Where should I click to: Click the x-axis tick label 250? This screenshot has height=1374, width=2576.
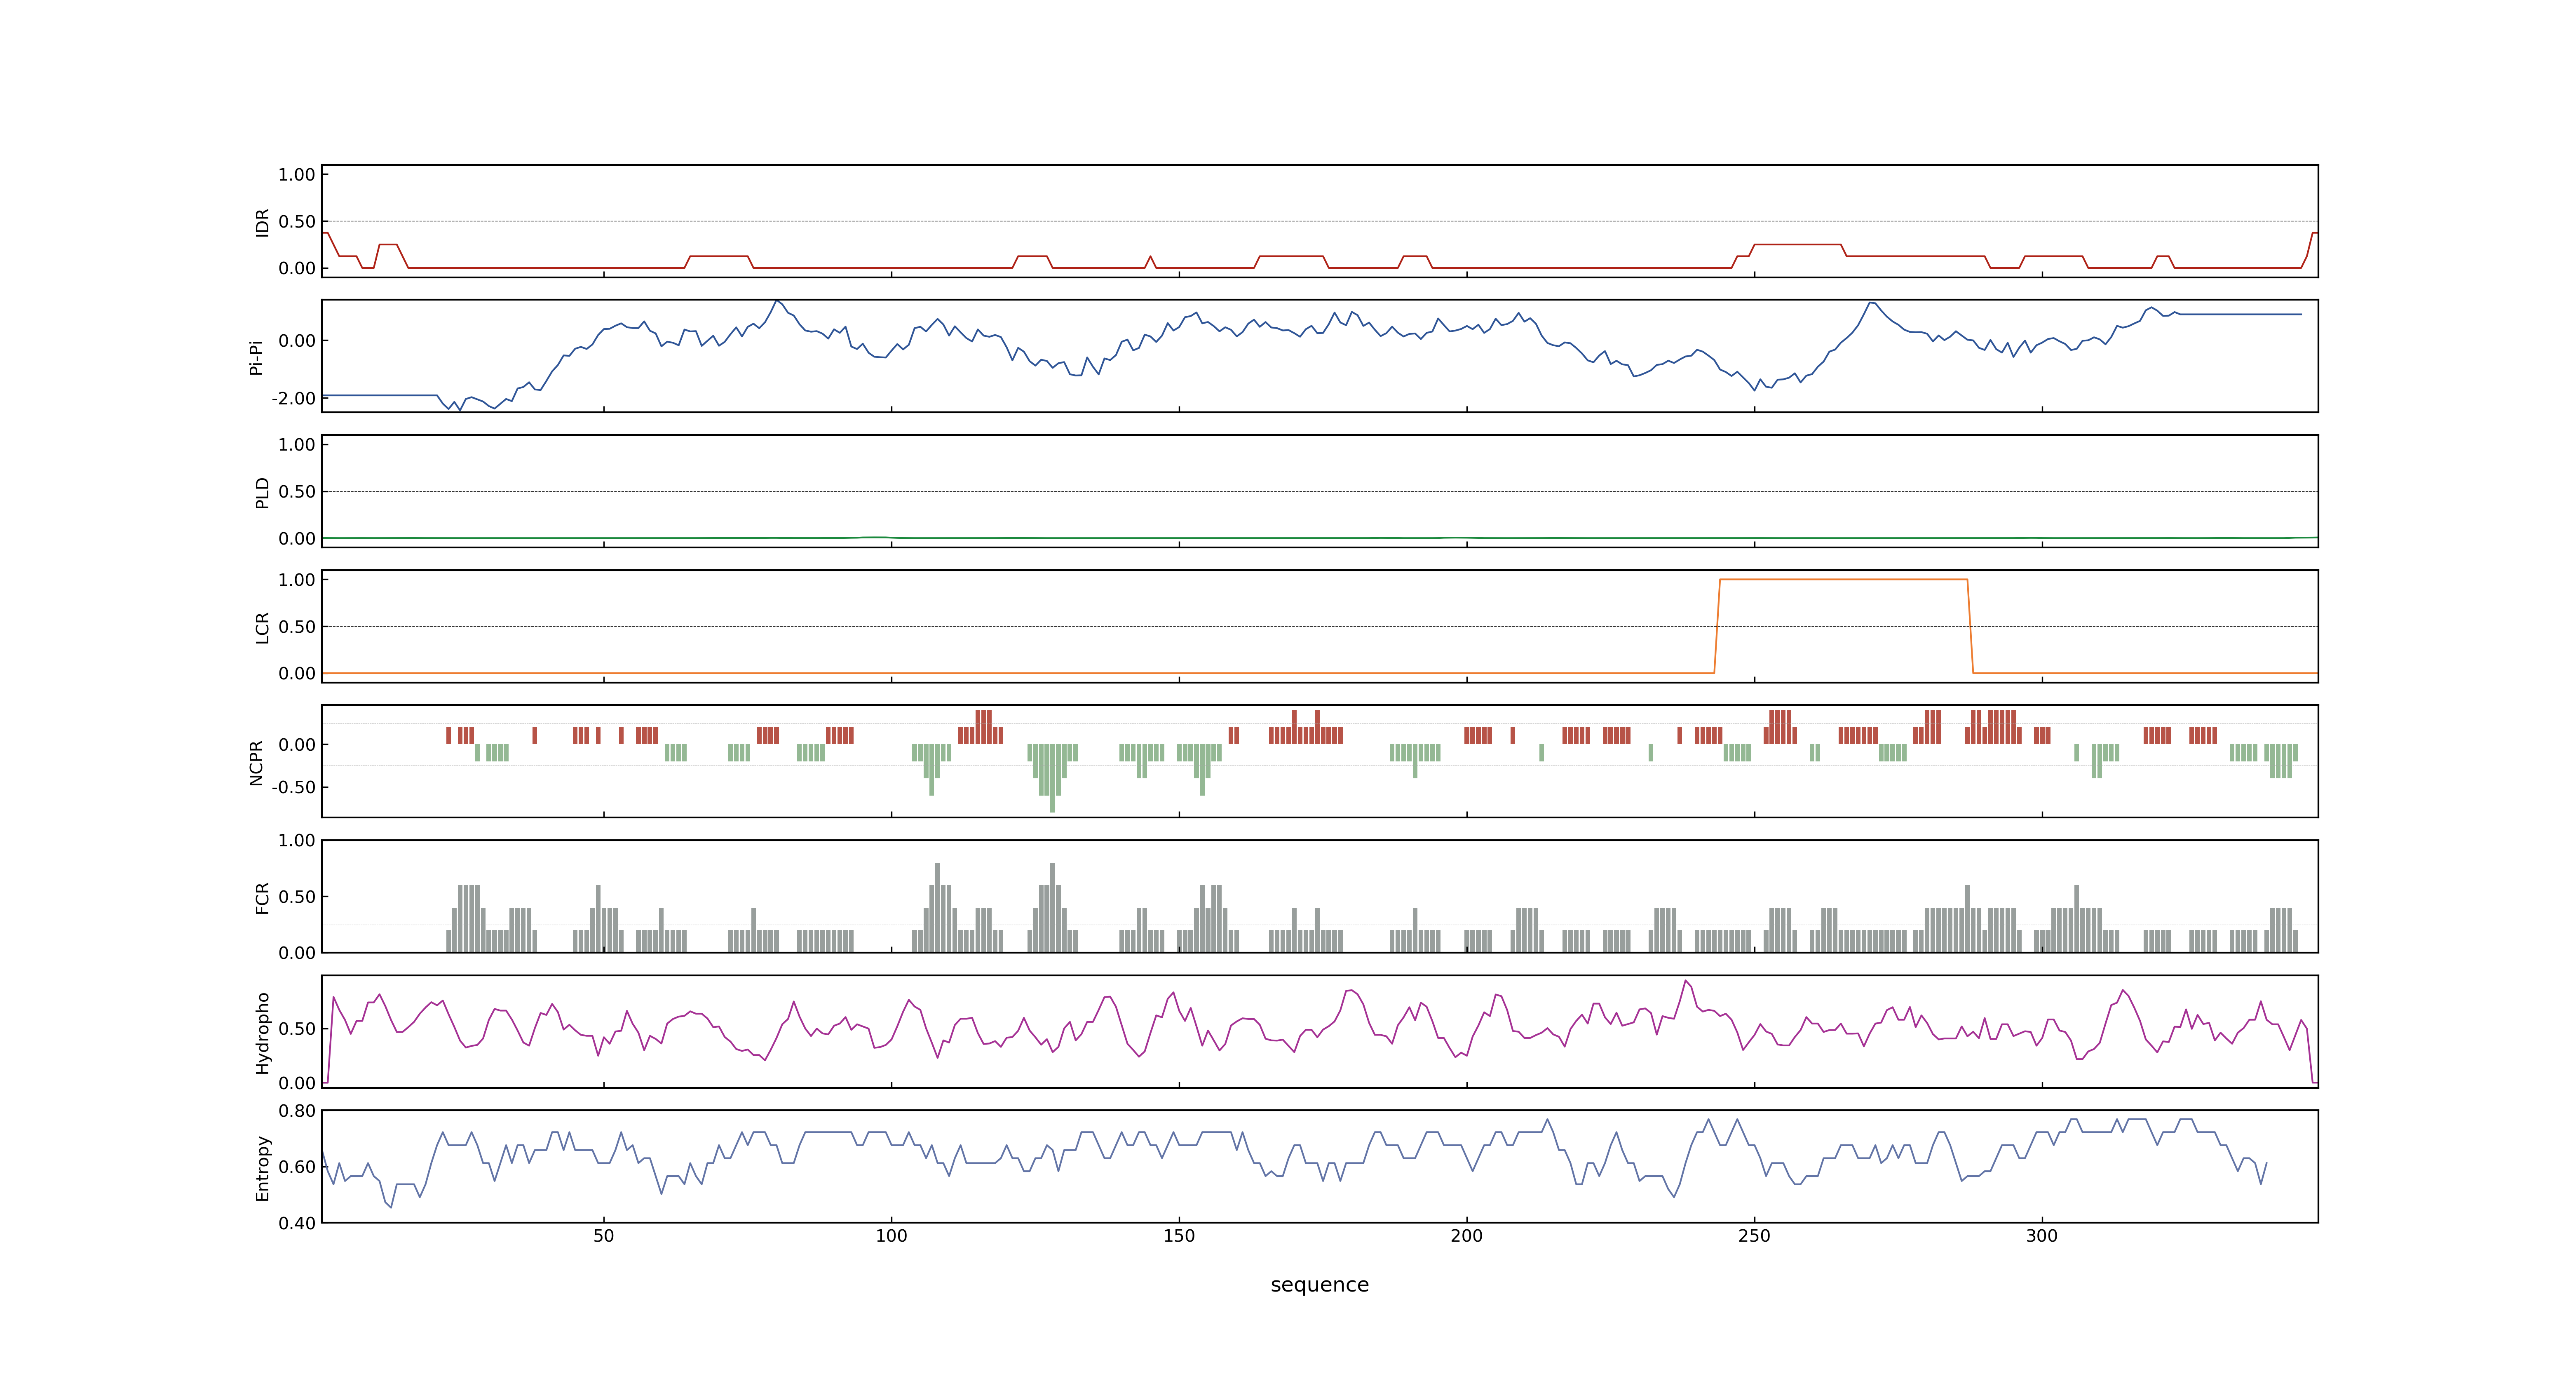[x=1754, y=1236]
